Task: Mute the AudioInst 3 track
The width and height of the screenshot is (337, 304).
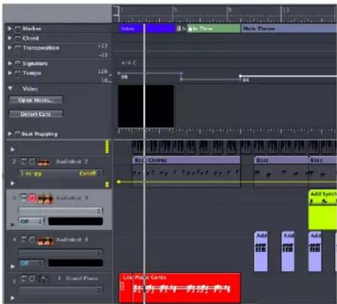Action: coord(24,197)
